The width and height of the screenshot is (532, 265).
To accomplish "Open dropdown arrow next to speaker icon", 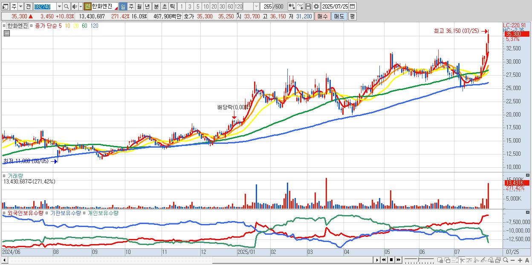I will coord(81,7).
